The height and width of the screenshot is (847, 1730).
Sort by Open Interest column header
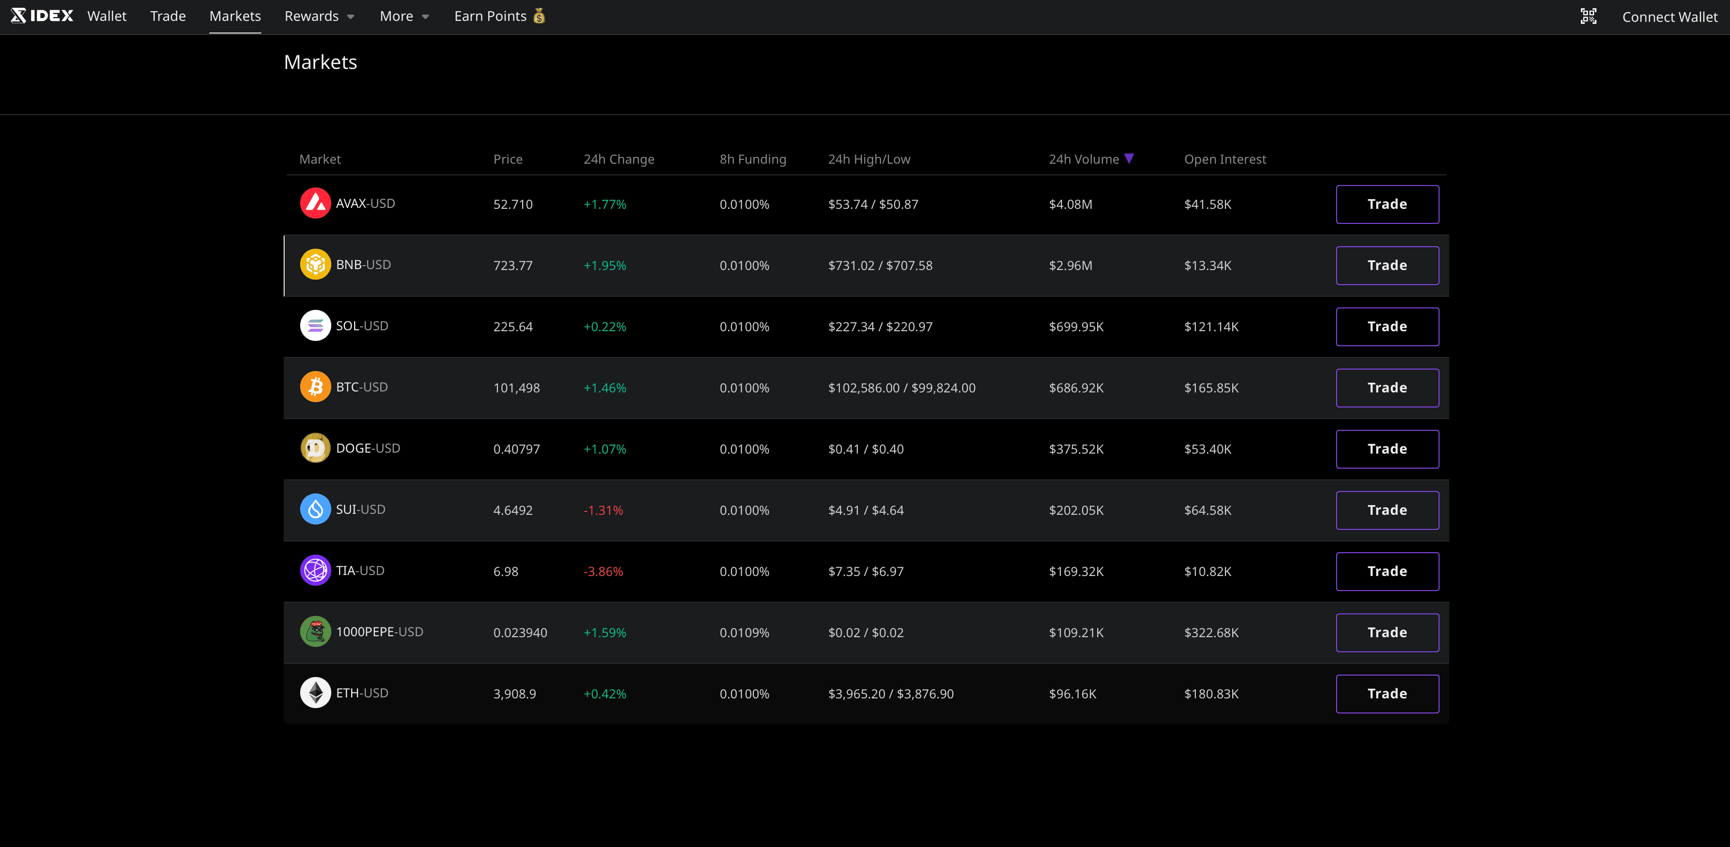1225,159
